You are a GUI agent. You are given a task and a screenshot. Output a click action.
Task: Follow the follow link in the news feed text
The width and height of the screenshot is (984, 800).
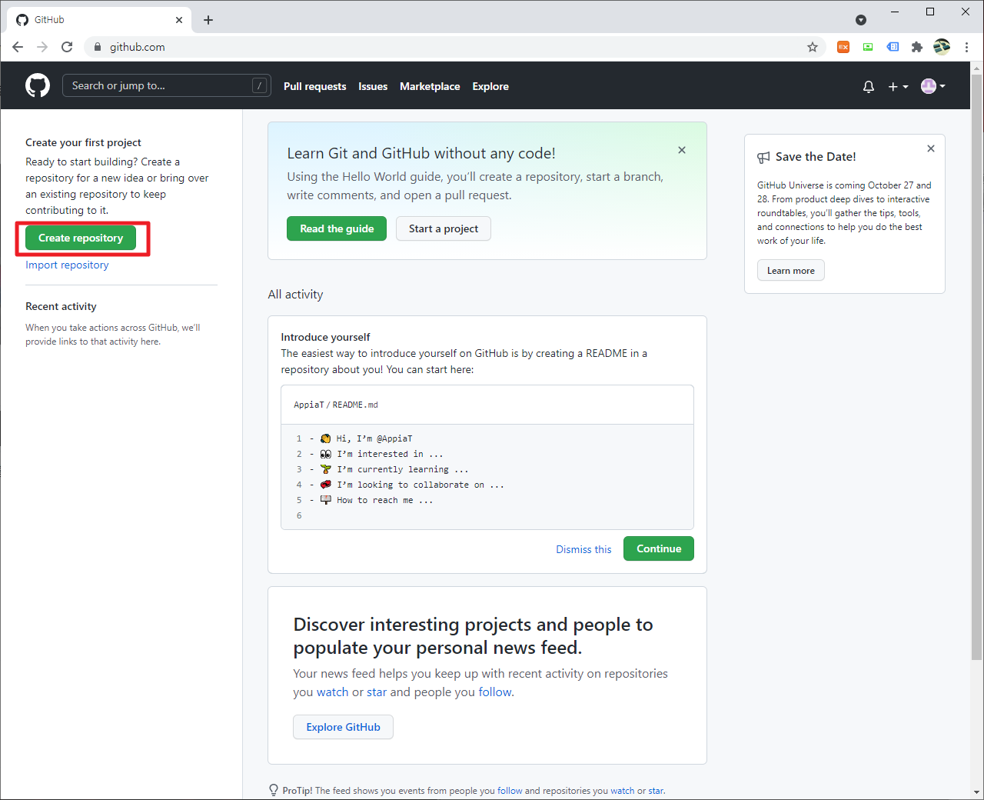(x=495, y=692)
